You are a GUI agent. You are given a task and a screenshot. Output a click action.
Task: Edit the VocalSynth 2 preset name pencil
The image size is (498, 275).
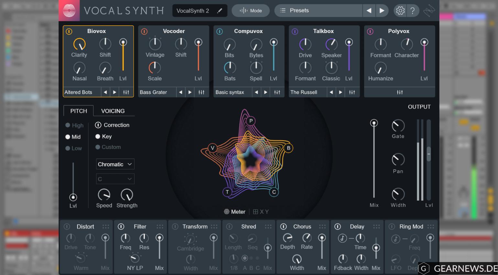point(220,11)
